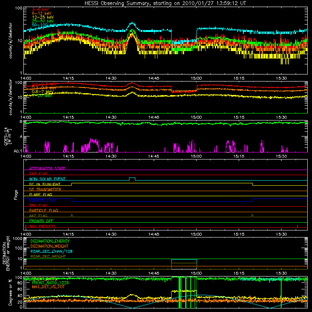Click the FRONT_RATIO_1225 legend label

coord(50,283)
